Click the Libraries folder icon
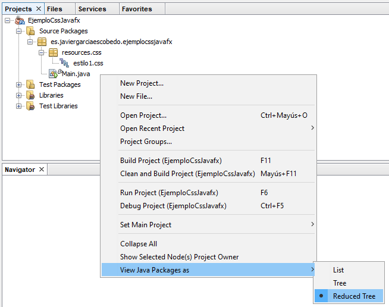The width and height of the screenshot is (389, 307). pyautogui.click(x=30, y=95)
